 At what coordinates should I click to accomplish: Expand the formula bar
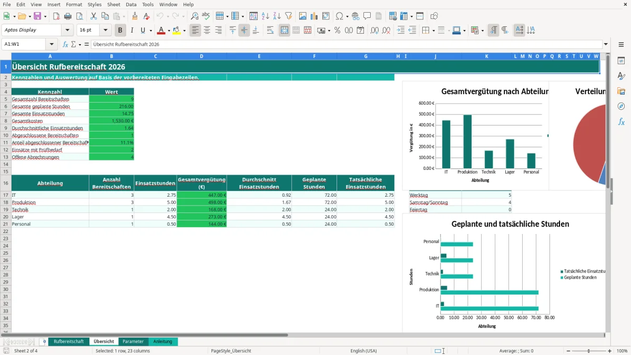coord(606,45)
